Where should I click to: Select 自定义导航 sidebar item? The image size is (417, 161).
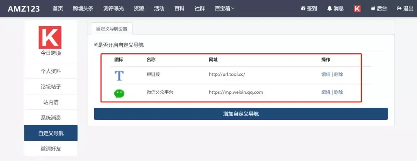coord(51,133)
